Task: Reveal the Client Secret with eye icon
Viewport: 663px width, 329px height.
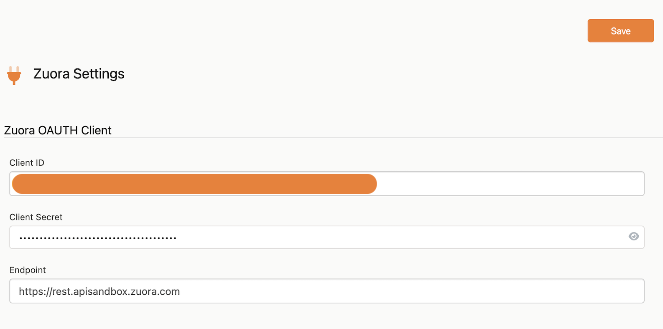Action: pos(634,236)
